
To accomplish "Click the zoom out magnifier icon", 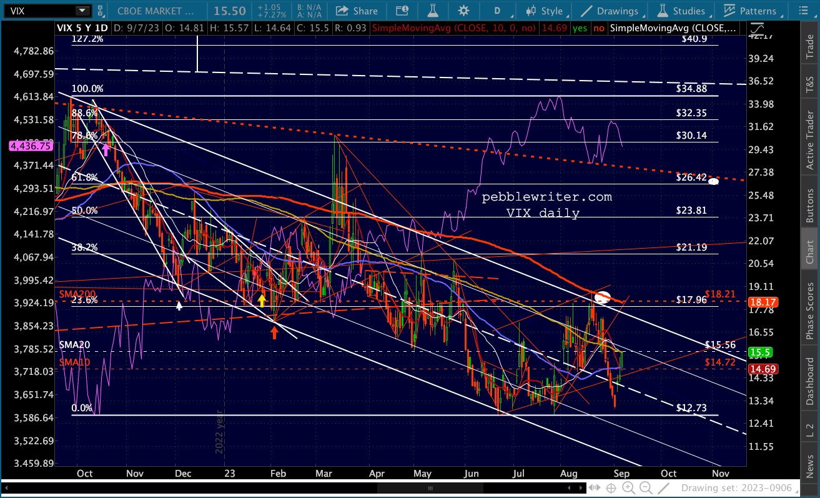I will (x=646, y=488).
